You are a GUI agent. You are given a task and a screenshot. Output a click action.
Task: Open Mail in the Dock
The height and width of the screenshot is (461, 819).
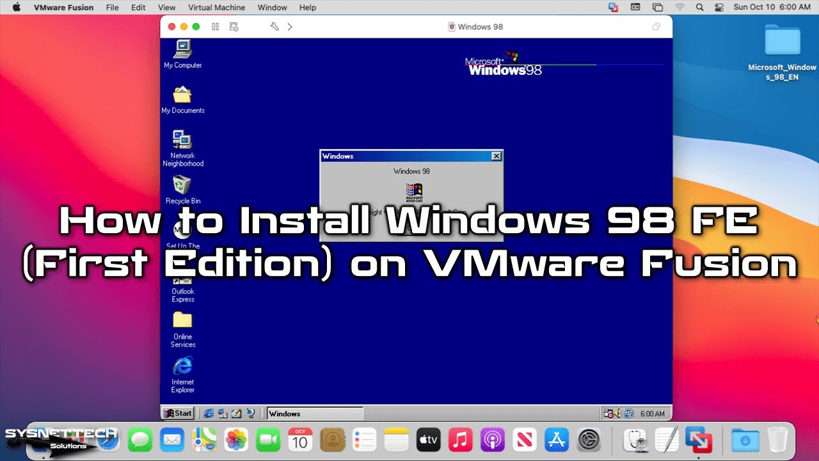point(171,440)
